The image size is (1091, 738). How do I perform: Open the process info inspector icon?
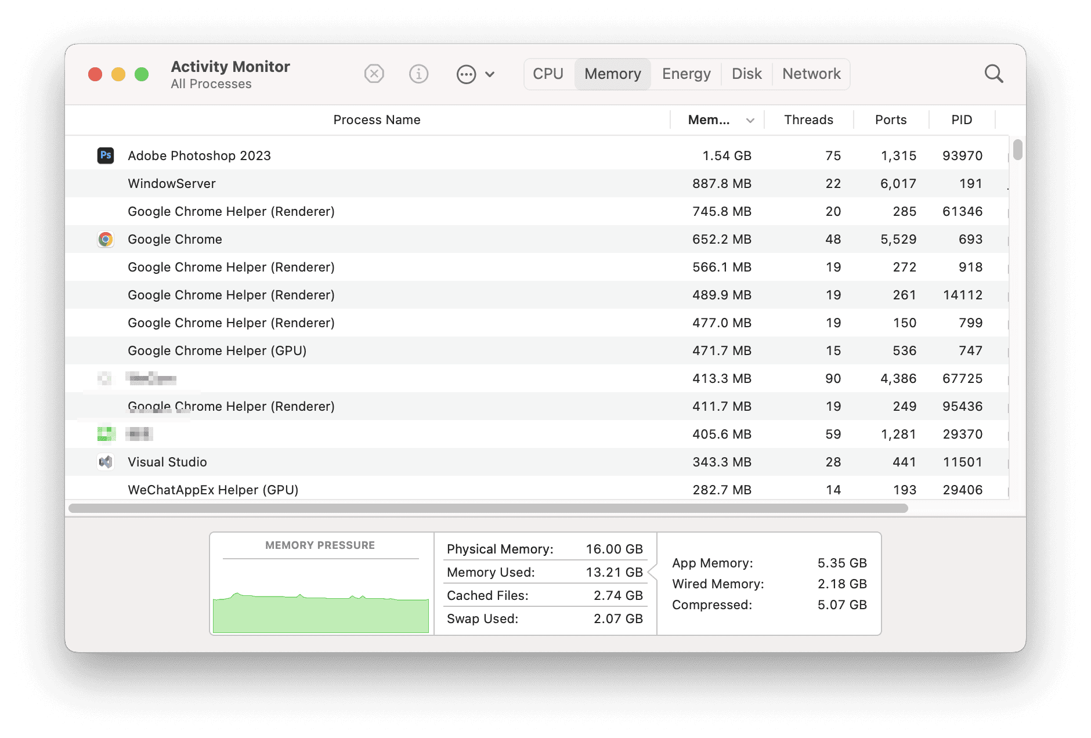(418, 74)
